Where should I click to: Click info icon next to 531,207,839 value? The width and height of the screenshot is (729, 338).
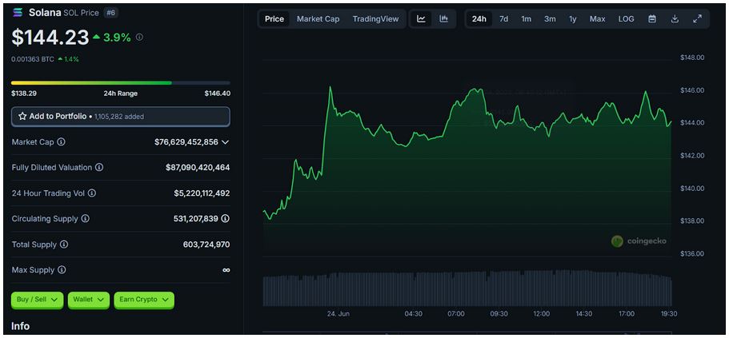click(225, 218)
